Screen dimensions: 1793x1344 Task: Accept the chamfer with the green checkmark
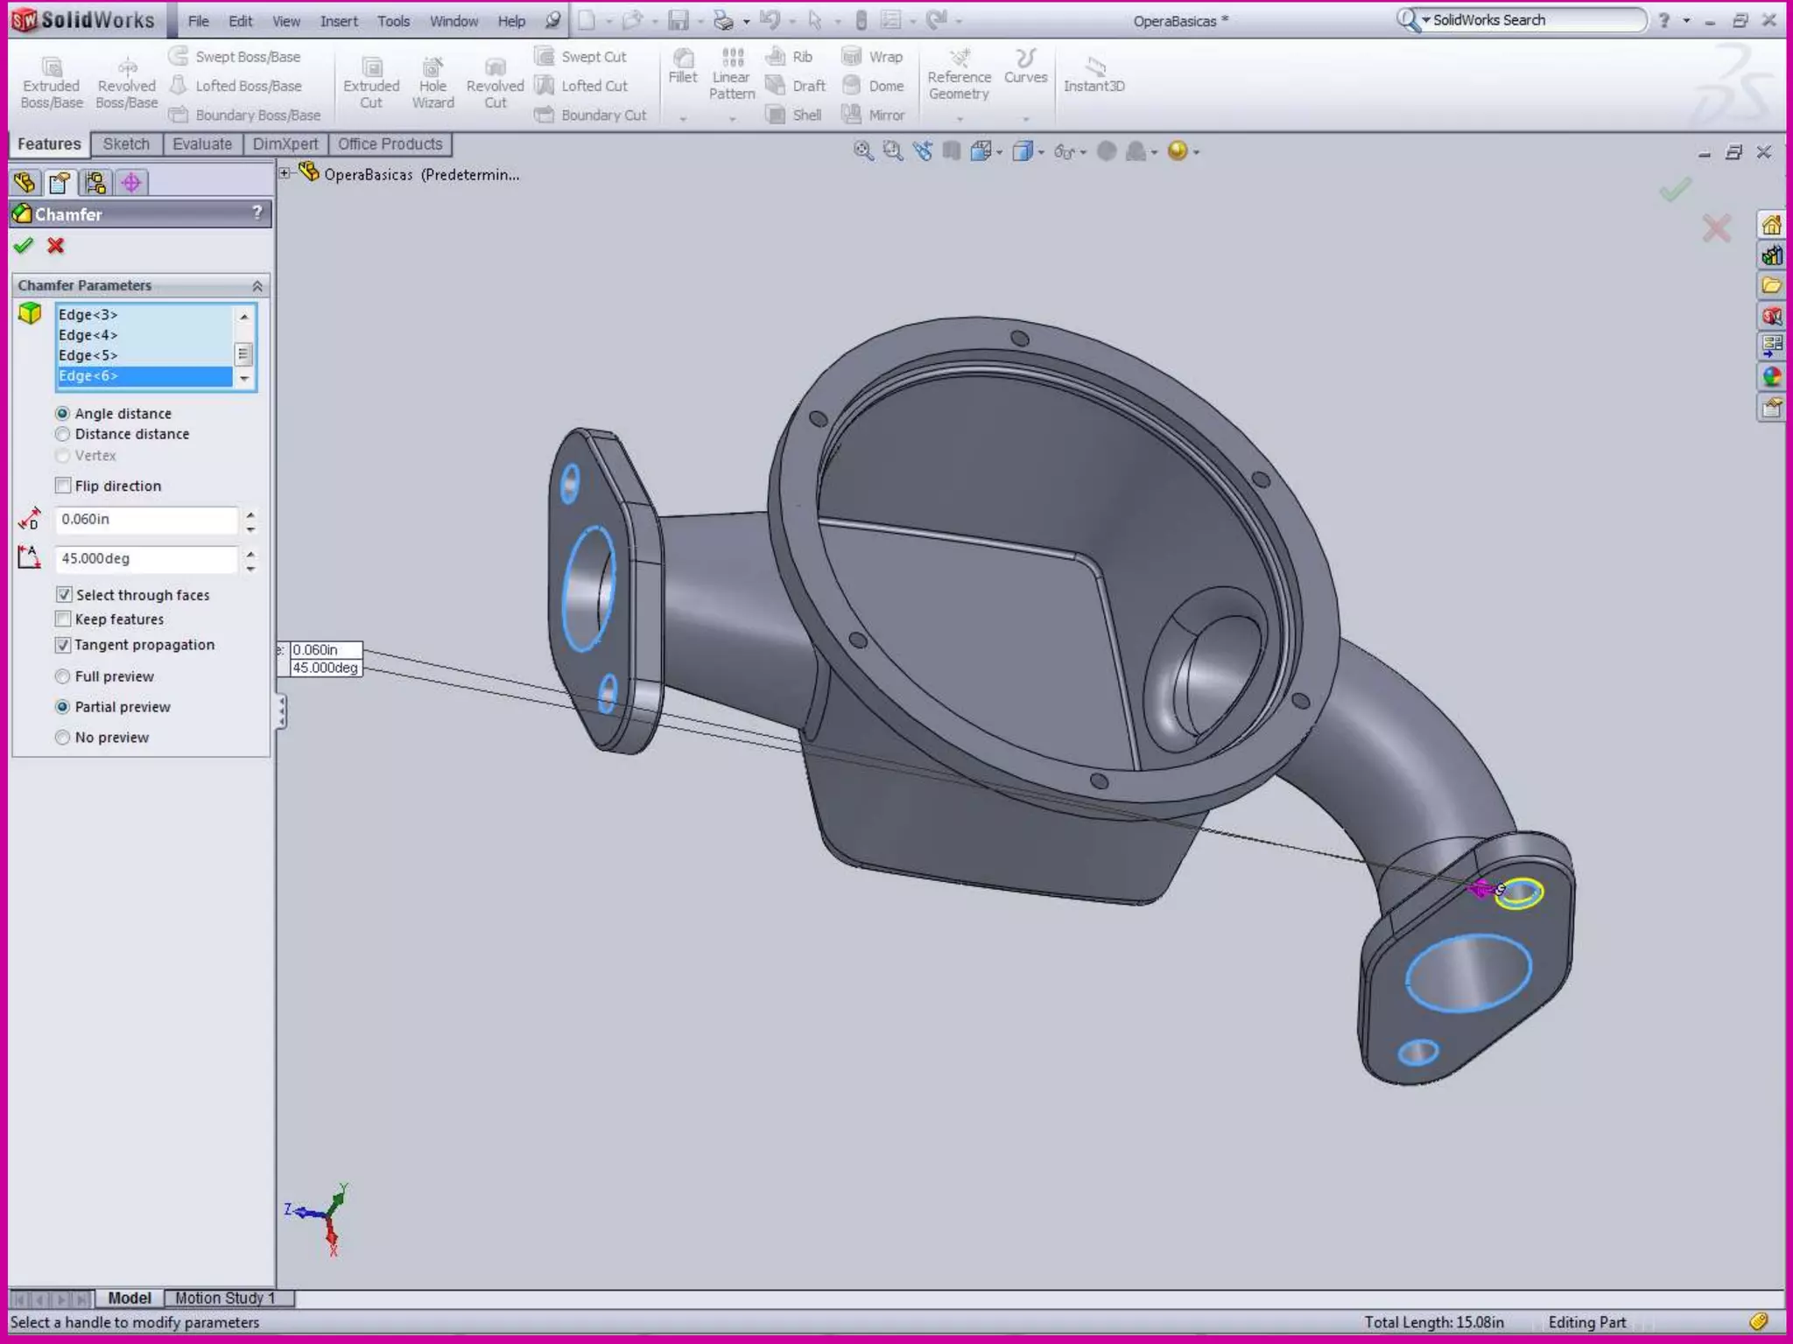click(x=24, y=246)
